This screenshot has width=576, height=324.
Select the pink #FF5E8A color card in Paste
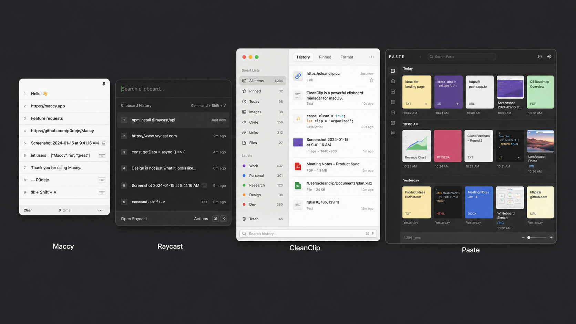[448, 146]
